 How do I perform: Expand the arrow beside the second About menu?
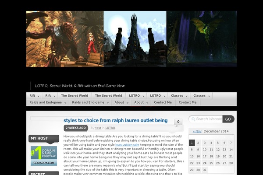tap(147, 103)
